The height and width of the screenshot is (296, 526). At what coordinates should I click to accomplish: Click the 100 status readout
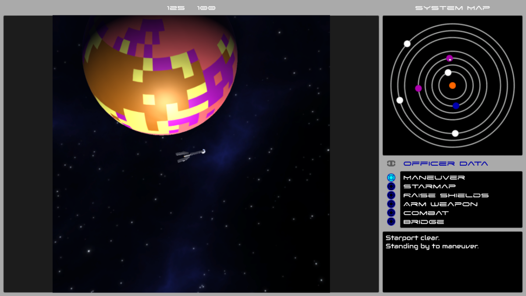point(206,7)
